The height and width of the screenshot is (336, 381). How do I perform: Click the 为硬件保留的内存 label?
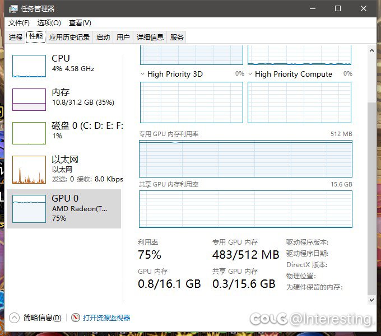tap(314, 287)
